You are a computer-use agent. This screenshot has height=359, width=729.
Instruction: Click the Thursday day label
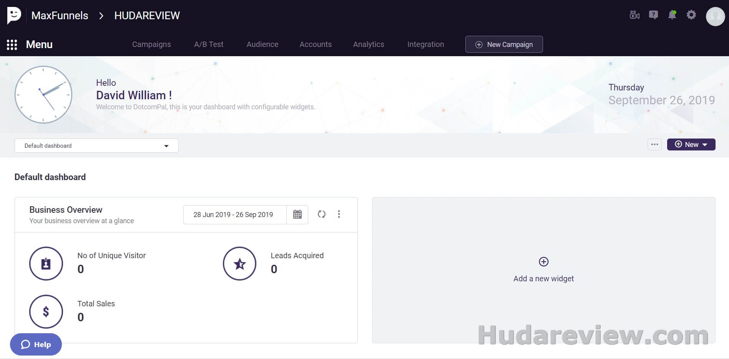pos(626,87)
